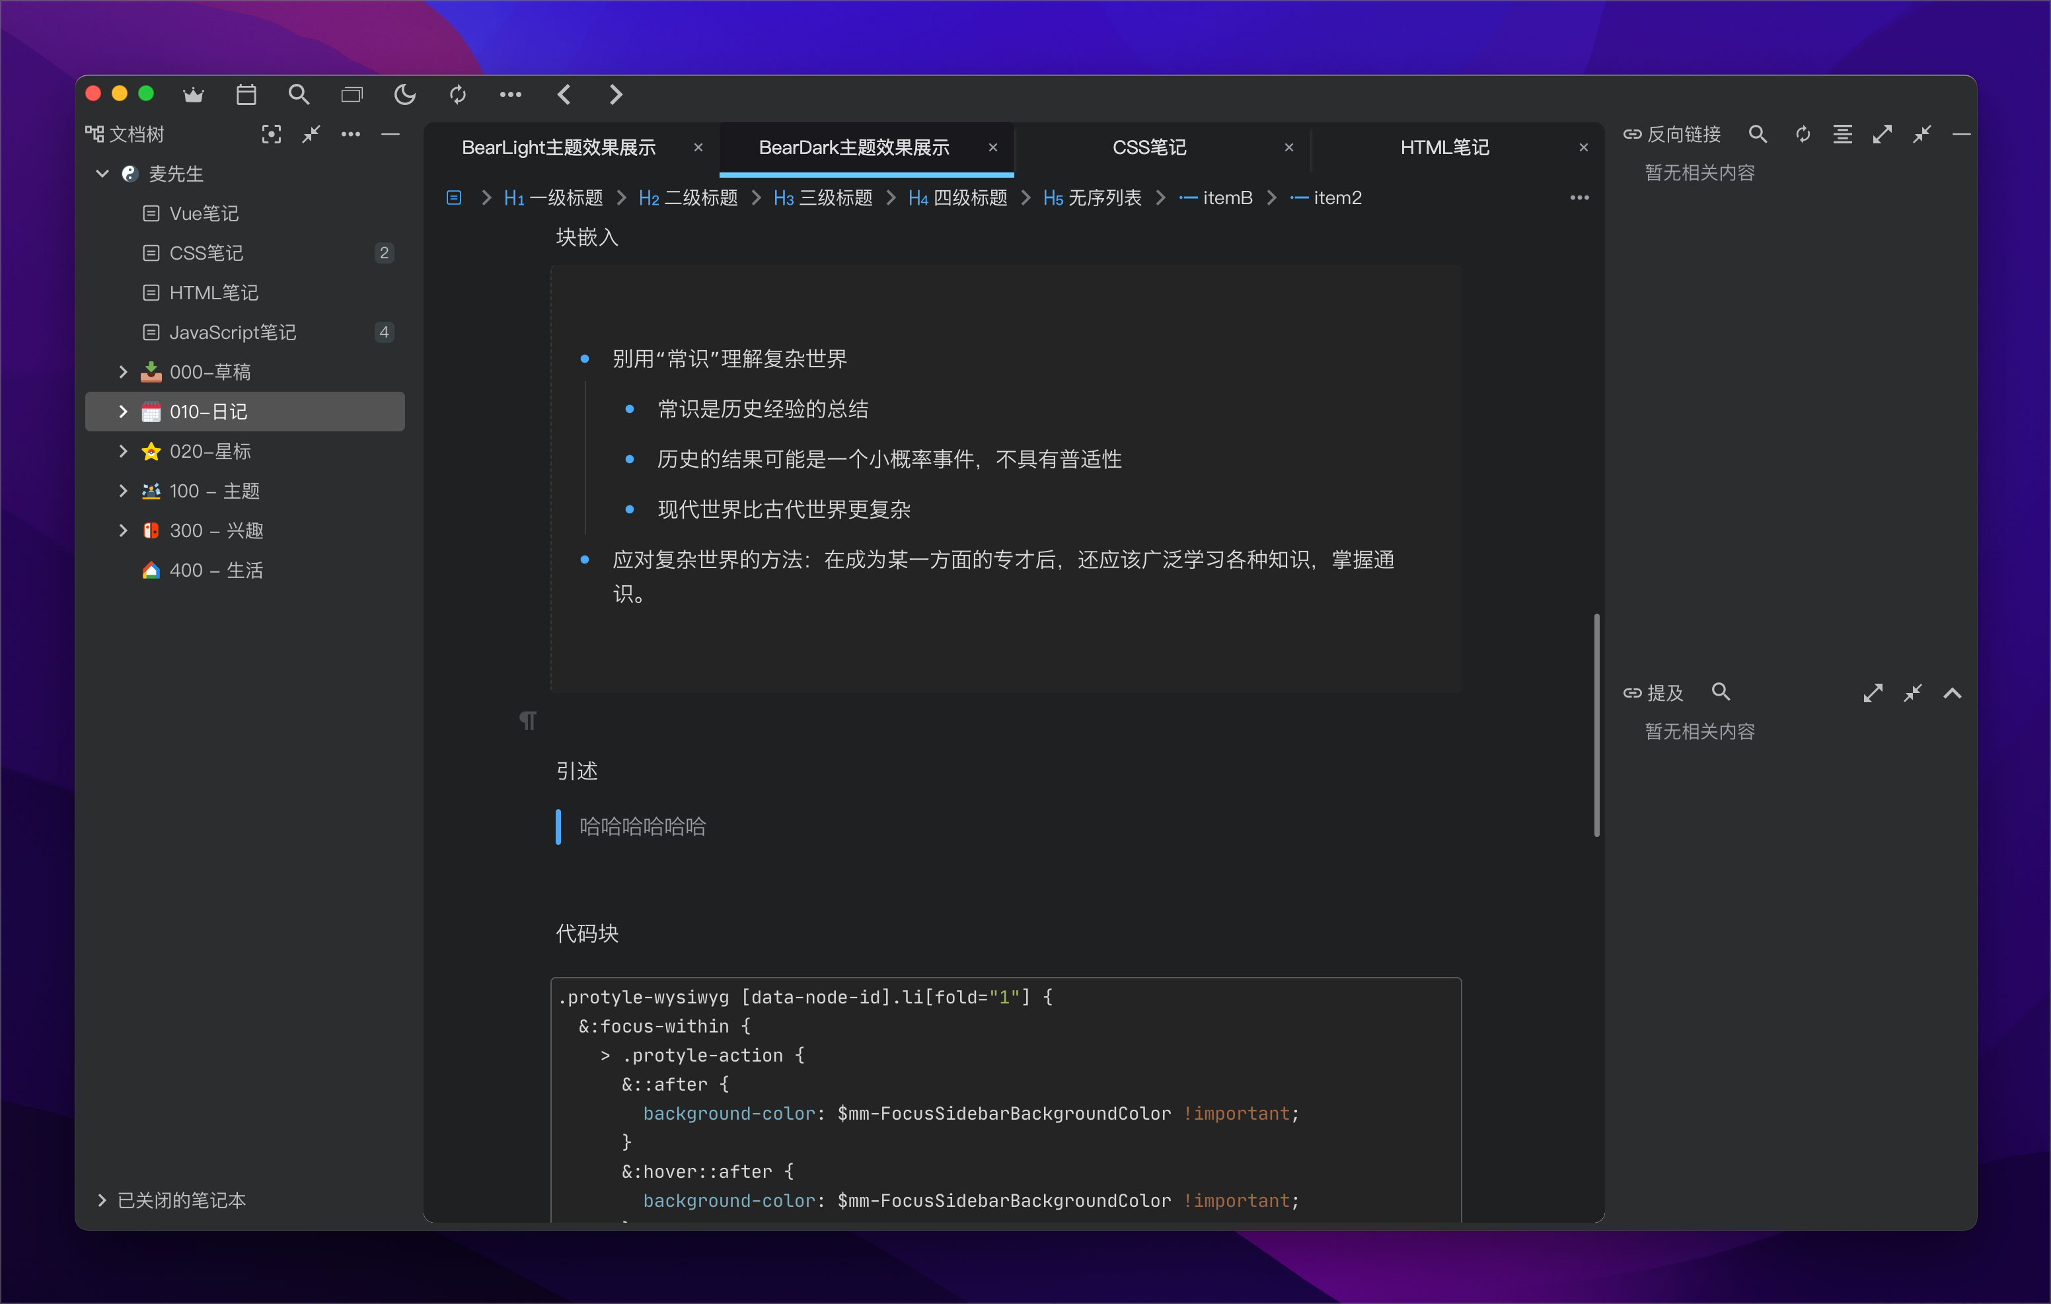This screenshot has height=1304, width=2051.
Task: Go back with the left arrow
Action: pyautogui.click(x=564, y=94)
